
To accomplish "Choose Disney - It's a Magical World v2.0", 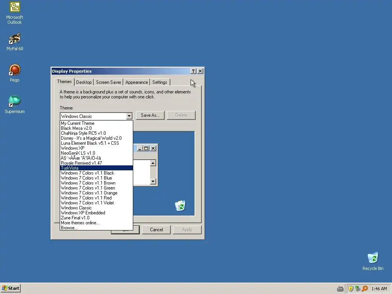I will click(96, 138).
